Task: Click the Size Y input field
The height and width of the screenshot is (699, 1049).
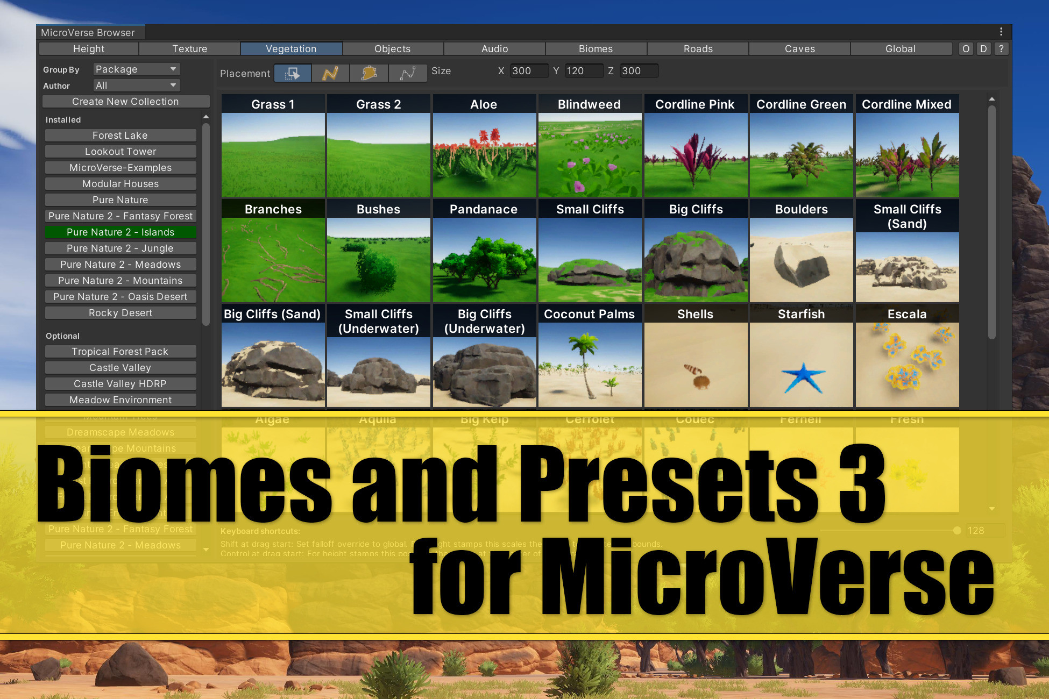Action: (584, 71)
